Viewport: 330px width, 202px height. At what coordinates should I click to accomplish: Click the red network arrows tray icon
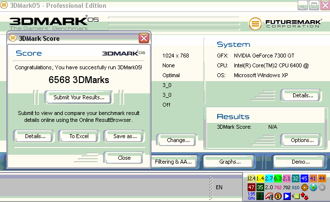pyautogui.click(x=304, y=197)
